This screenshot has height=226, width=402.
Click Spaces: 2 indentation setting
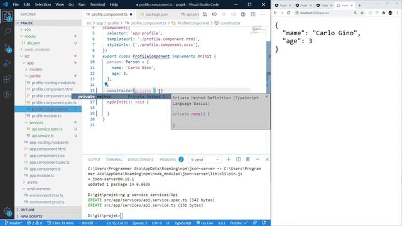click(139, 223)
